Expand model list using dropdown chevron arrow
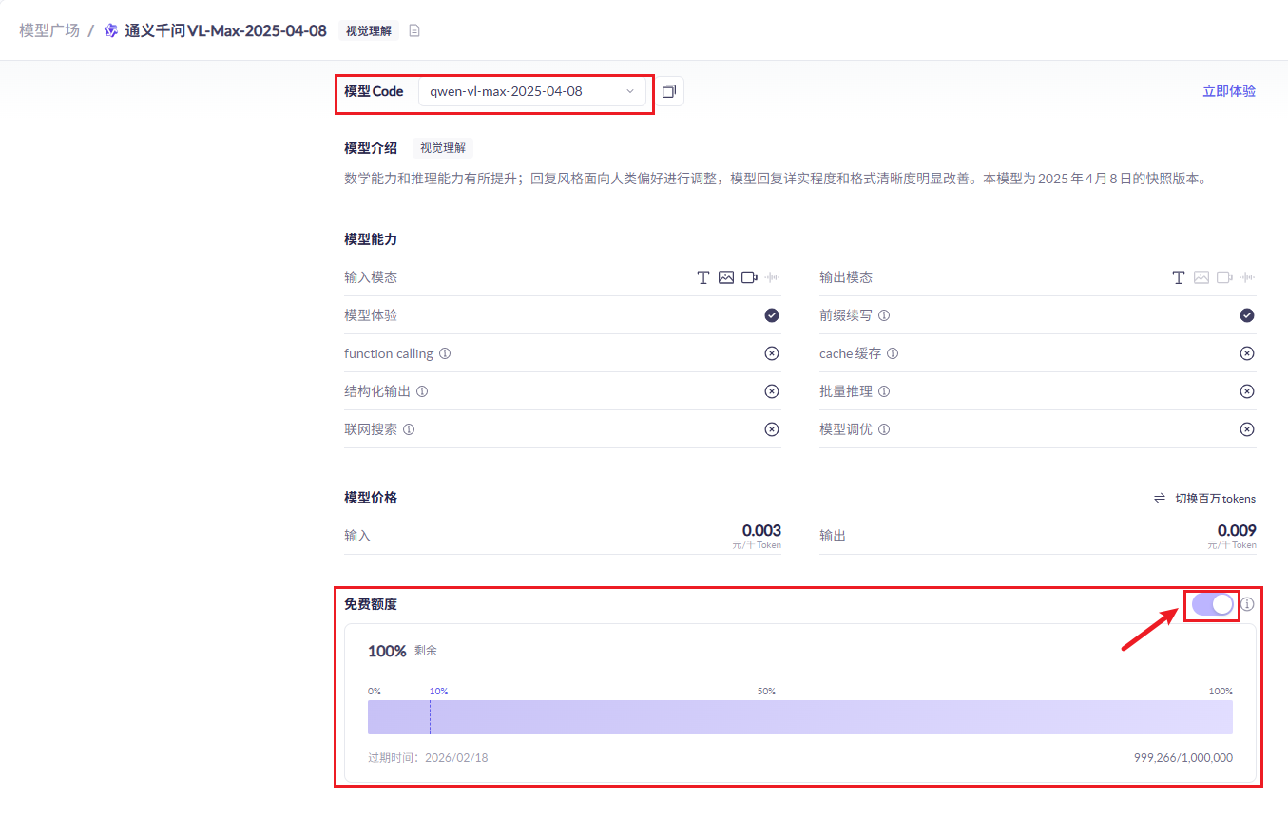The image size is (1288, 816). [629, 91]
